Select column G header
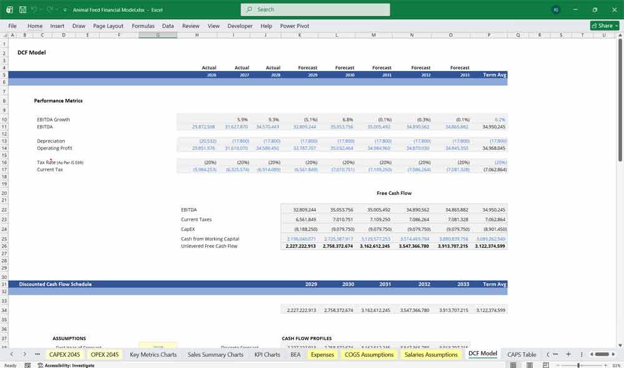 pyautogui.click(x=158, y=35)
